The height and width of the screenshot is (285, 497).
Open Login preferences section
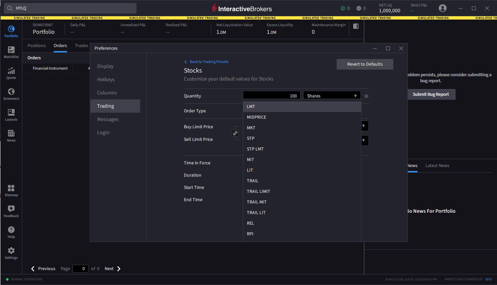tap(115, 133)
